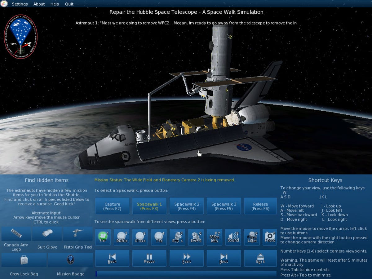The image size is (372, 279).
Task: Select the EVA 2 camera viewpoint
Action: [x=196, y=237]
